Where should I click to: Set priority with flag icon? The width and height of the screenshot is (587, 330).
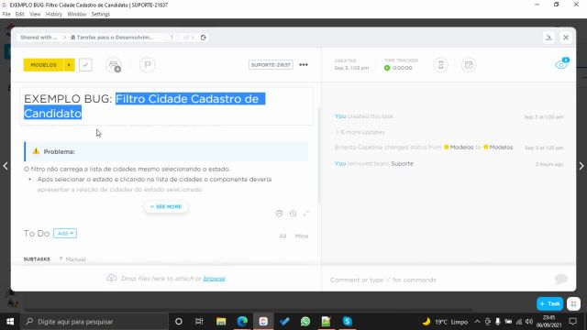148,65
